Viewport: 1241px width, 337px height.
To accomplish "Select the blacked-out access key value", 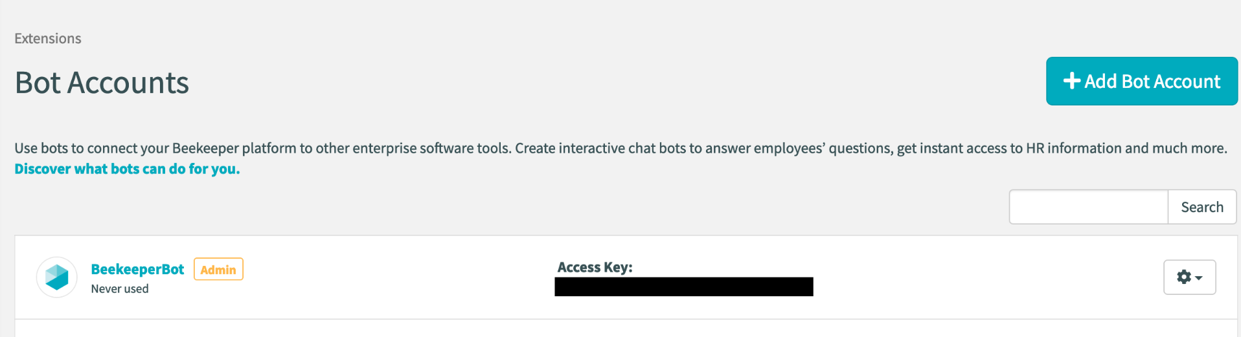I will 683,287.
